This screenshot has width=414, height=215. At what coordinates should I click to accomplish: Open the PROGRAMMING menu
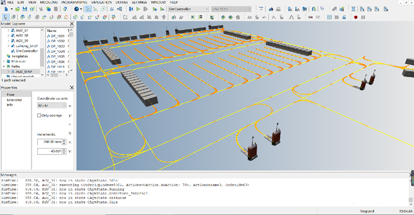[74, 2]
